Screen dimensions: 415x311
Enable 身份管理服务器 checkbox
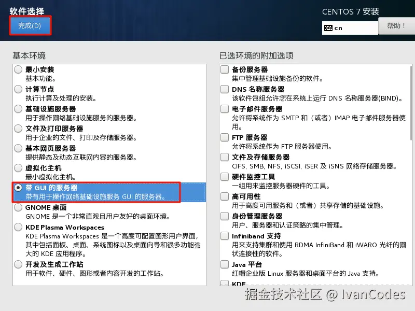(x=225, y=216)
